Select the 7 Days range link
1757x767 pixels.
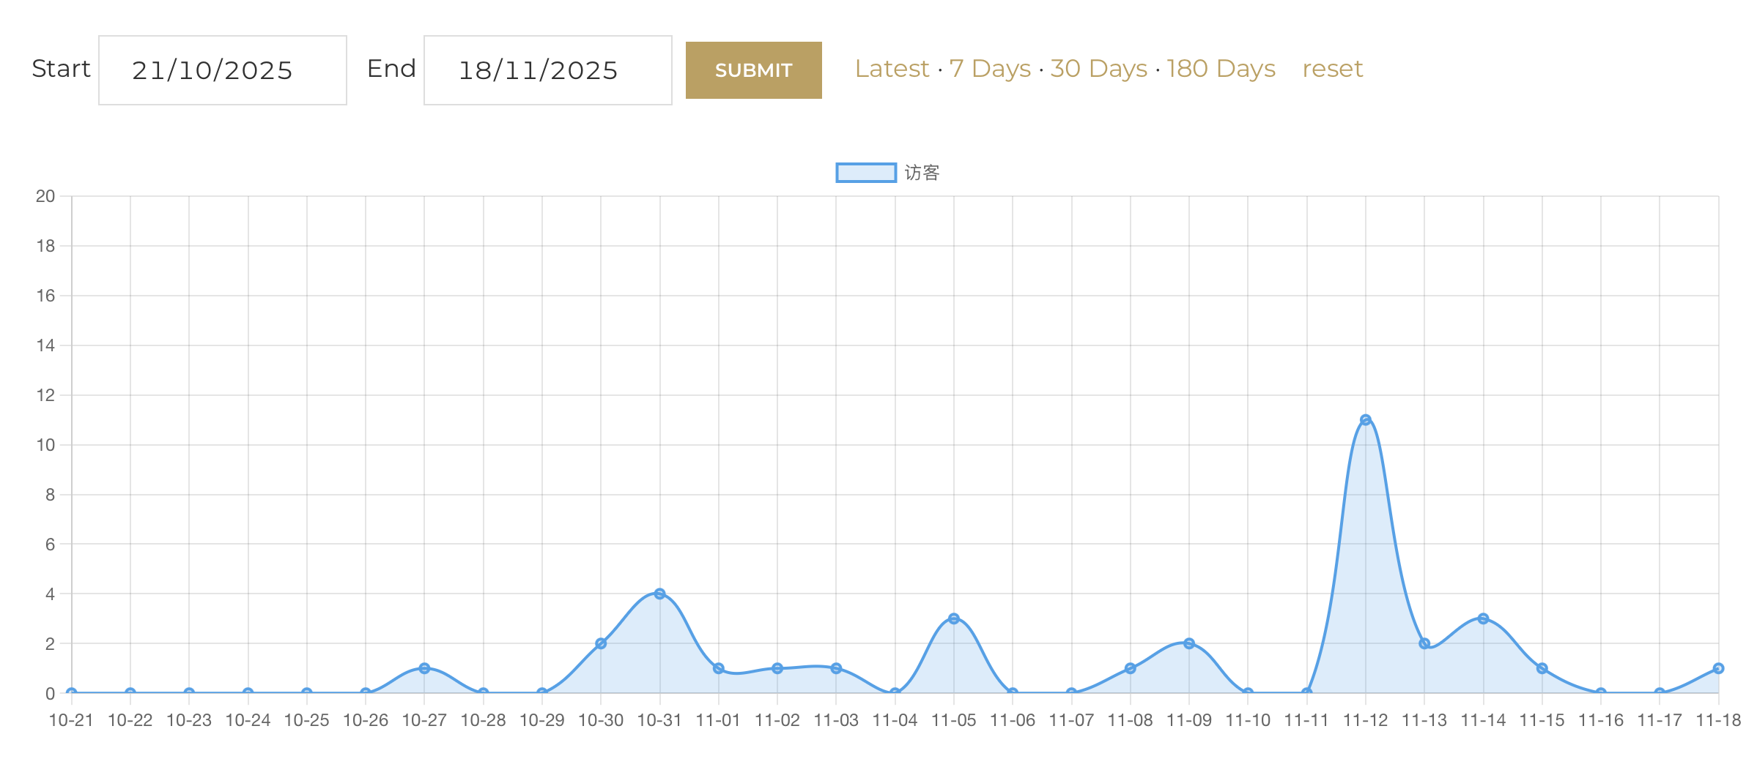[989, 69]
